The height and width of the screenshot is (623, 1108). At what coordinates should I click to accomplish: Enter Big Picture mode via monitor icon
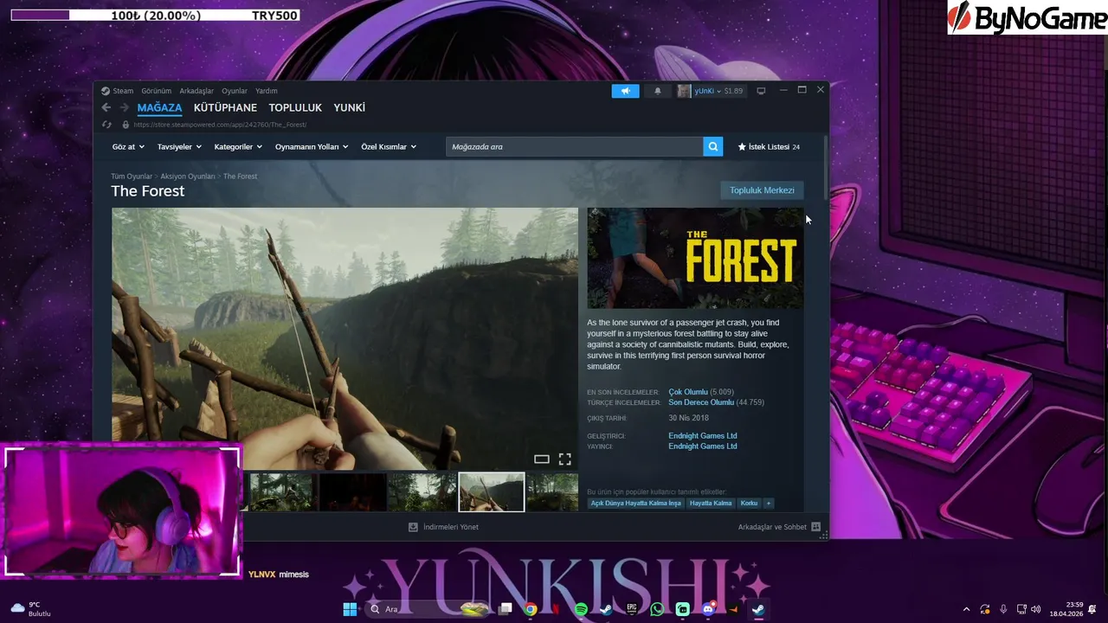[x=761, y=91]
